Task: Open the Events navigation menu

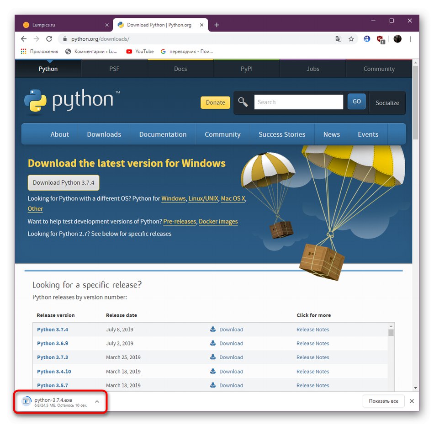Action: 368,134
